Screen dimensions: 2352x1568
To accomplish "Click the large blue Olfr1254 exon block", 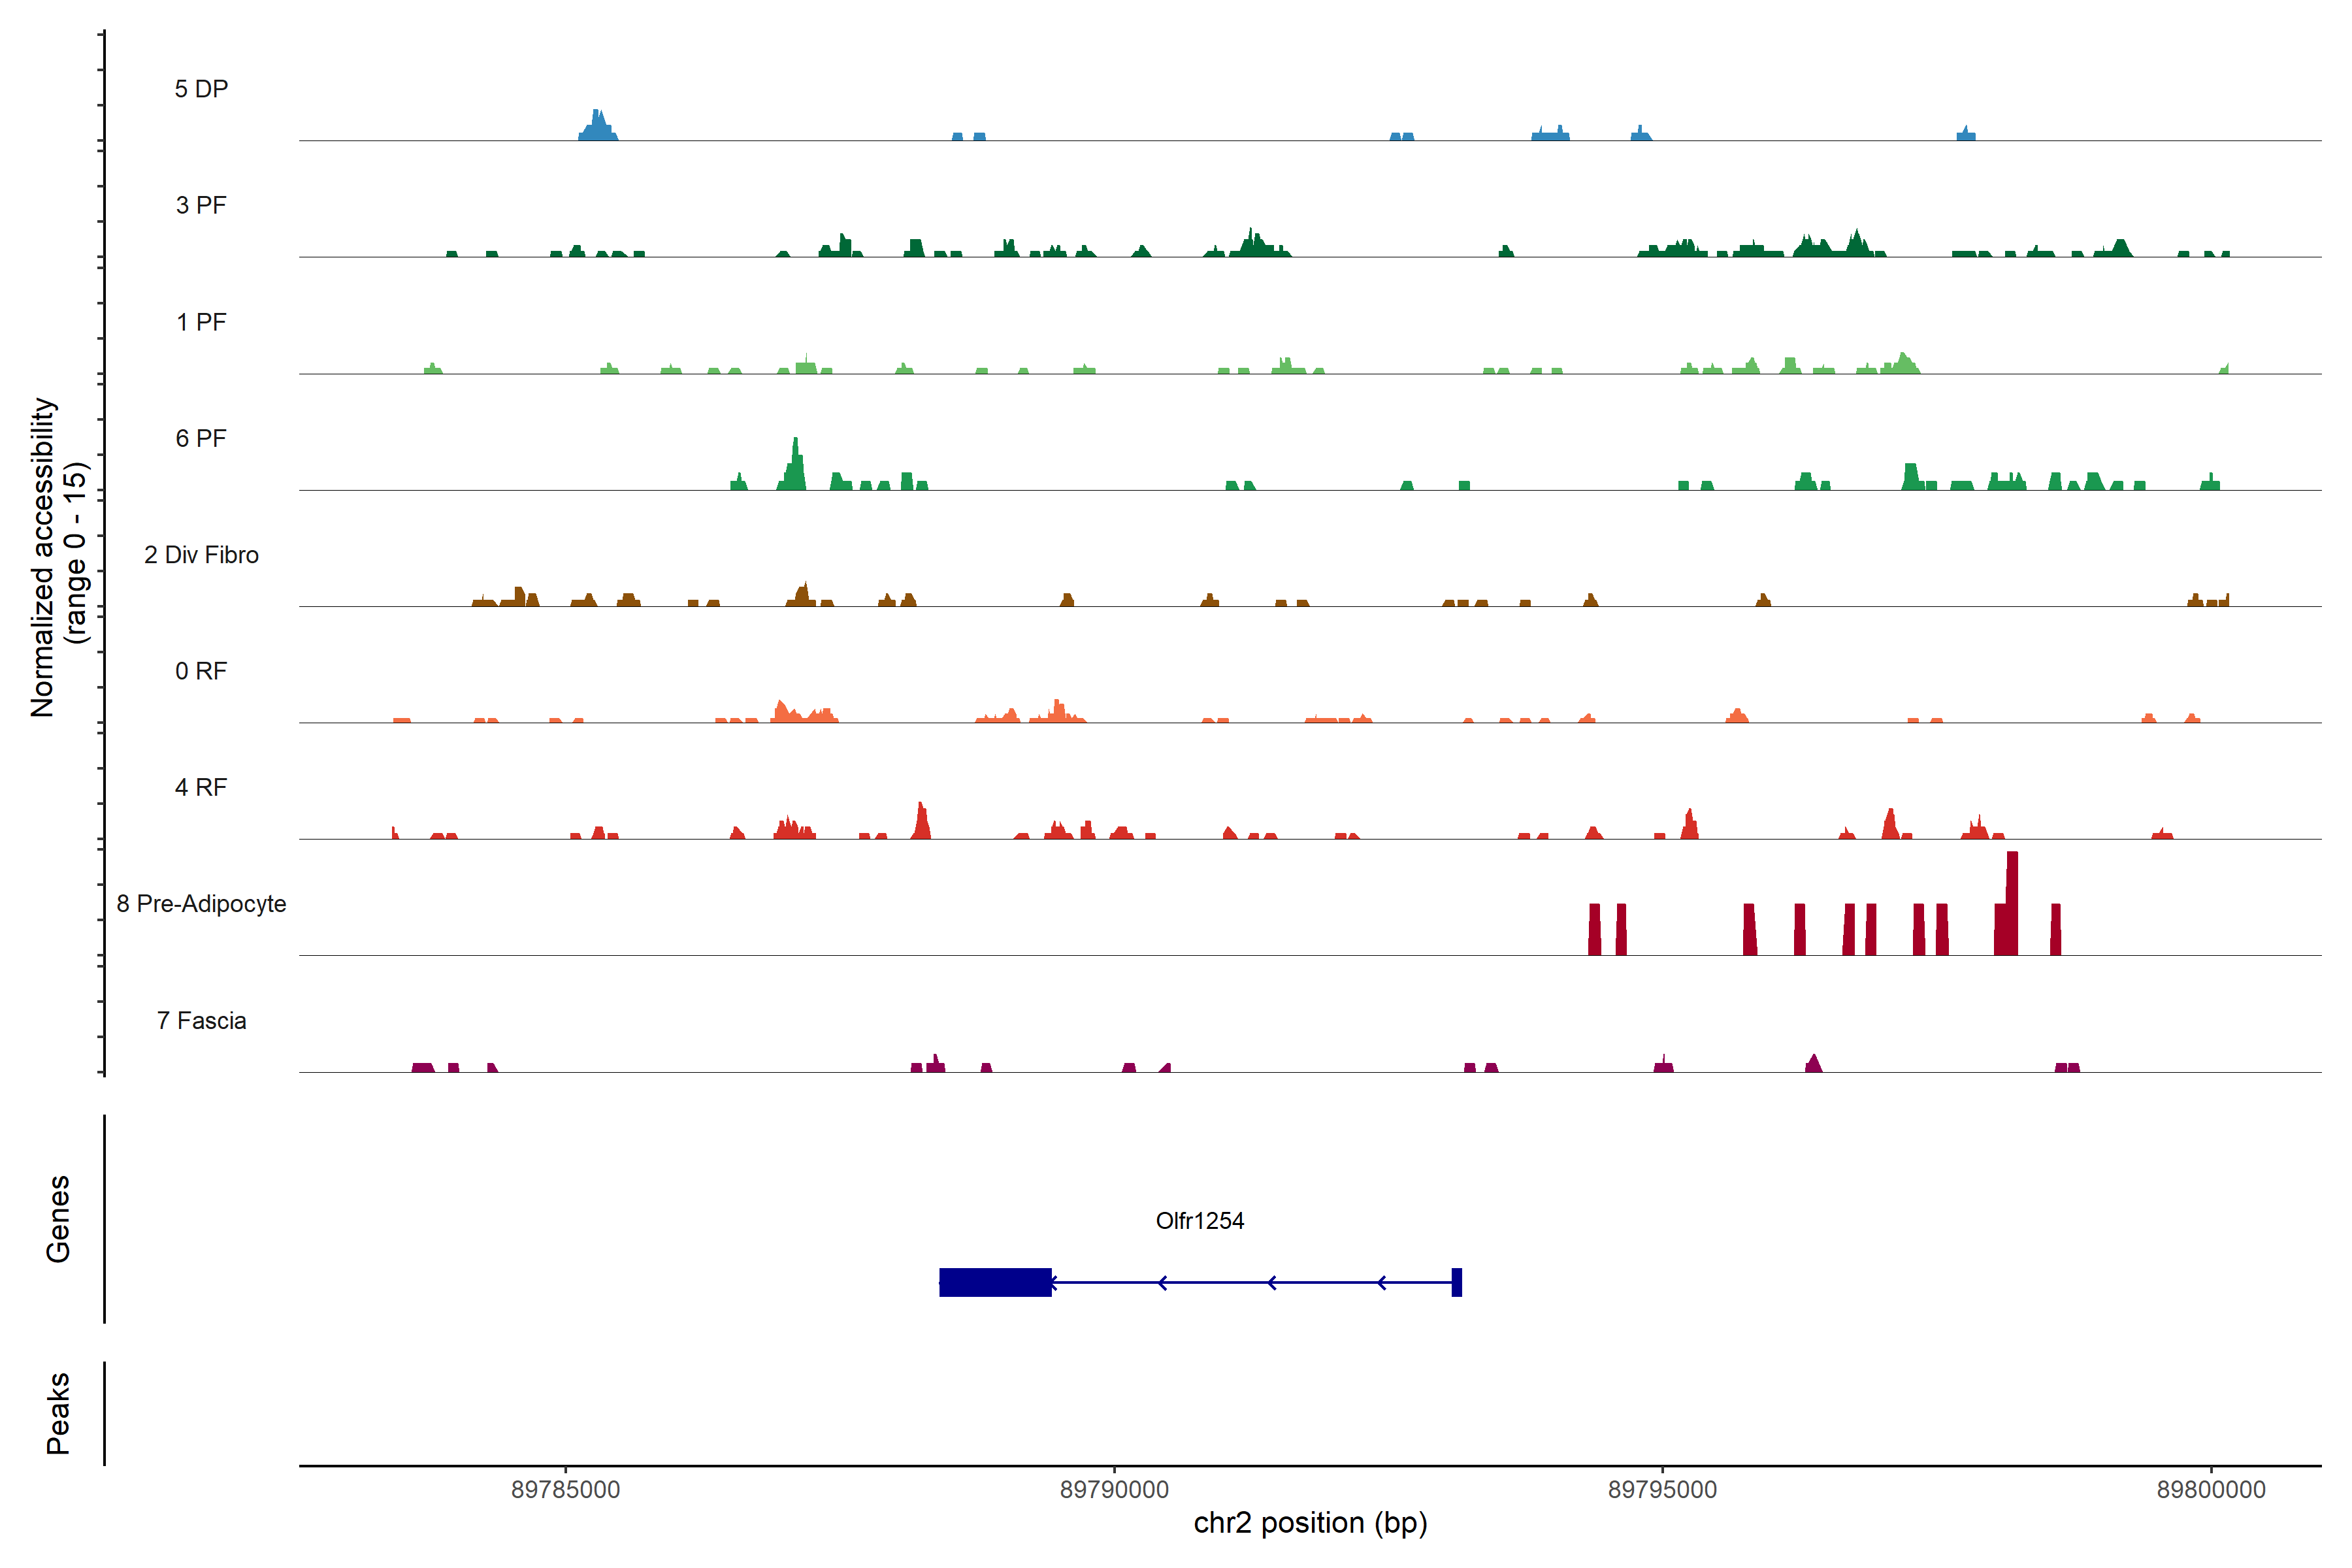I will click(x=995, y=1282).
